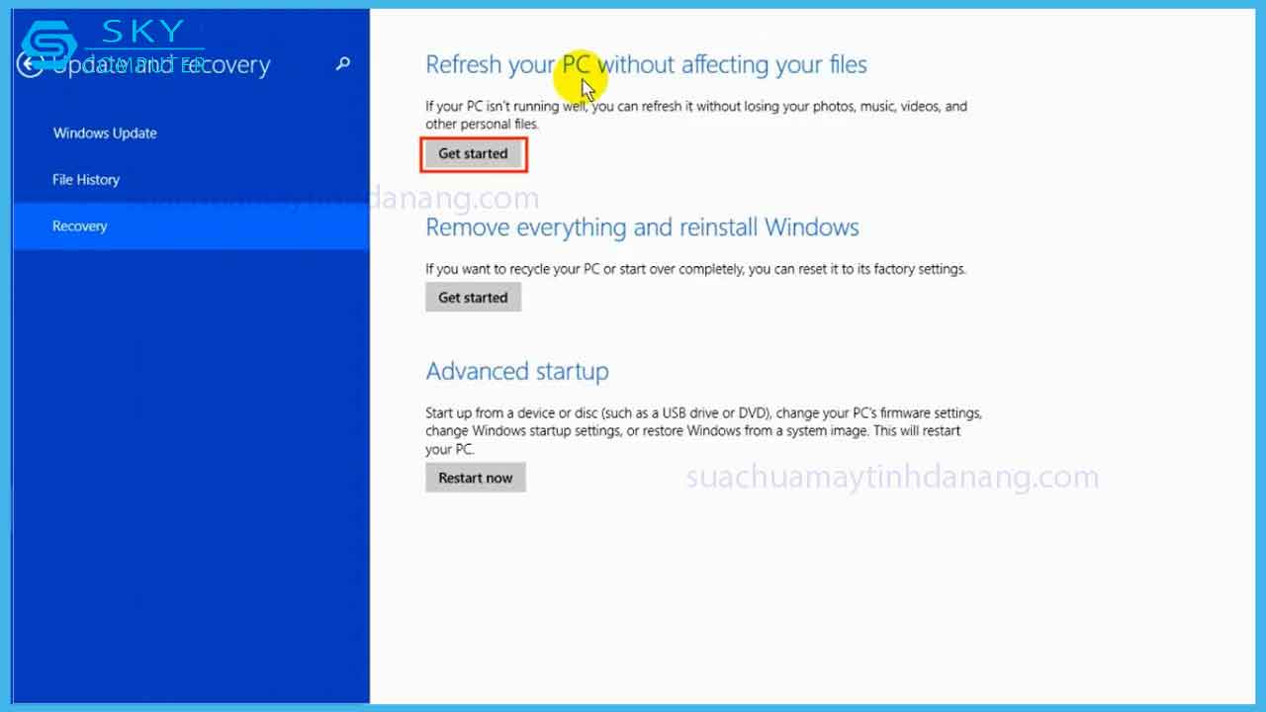Open search with the magnifier icon
Image resolution: width=1266 pixels, height=712 pixels.
(x=342, y=64)
